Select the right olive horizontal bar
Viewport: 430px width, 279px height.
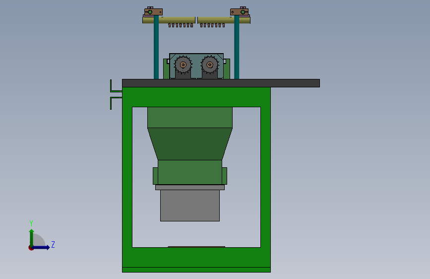[x=224, y=20]
